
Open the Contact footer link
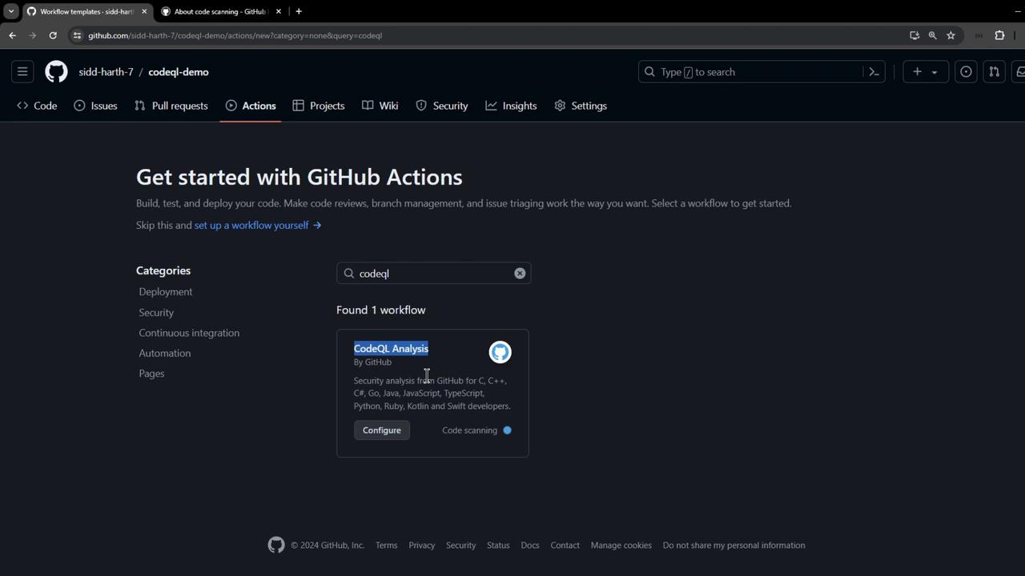565,546
